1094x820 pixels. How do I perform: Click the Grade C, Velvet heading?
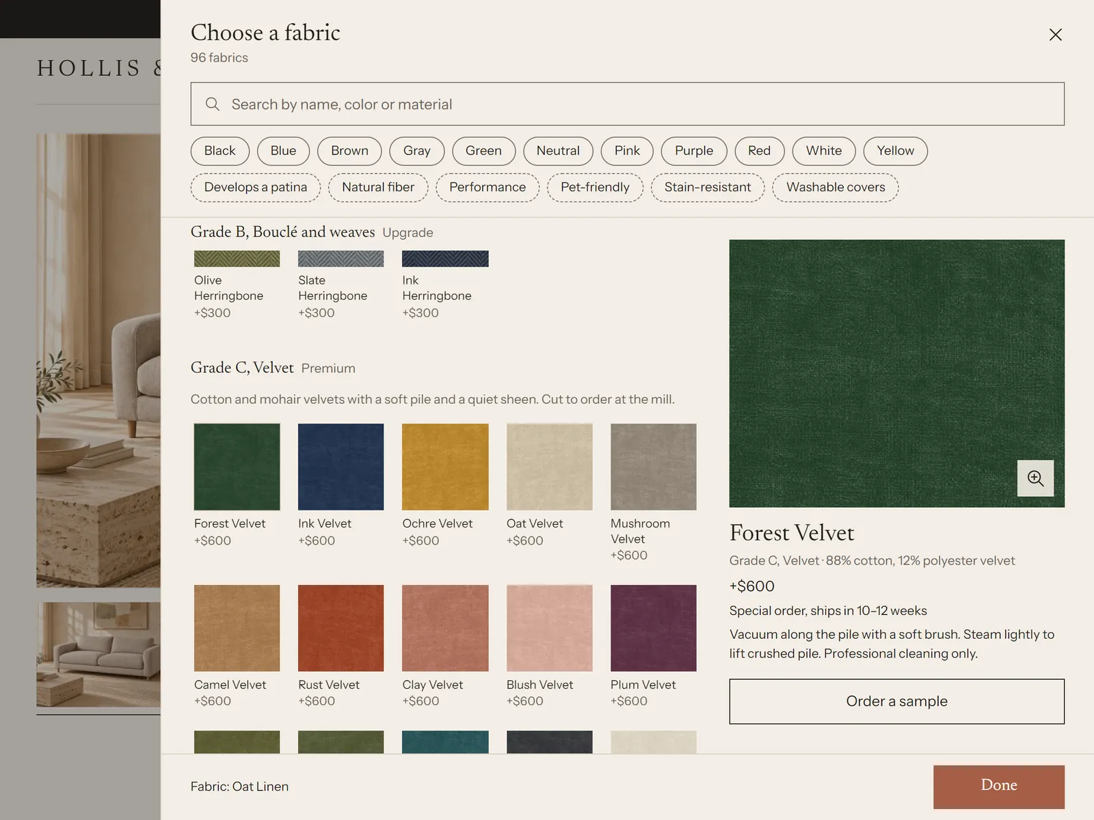[242, 368]
